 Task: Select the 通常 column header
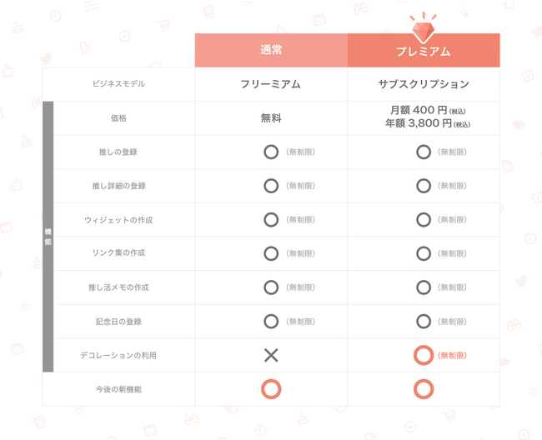(271, 51)
